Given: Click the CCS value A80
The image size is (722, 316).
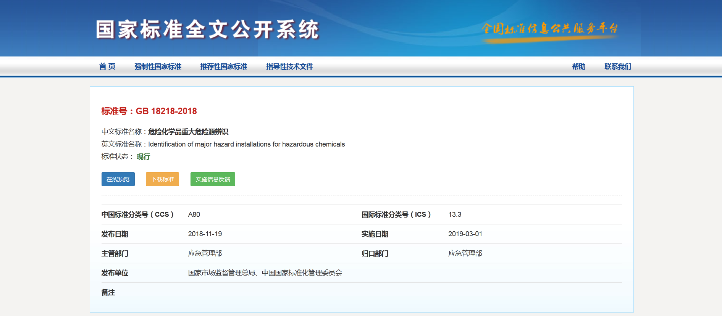Looking at the screenshot, I should click(x=194, y=214).
